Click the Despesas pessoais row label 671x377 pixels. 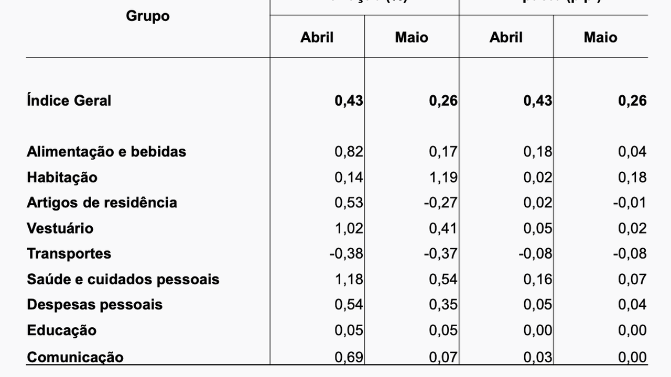[x=94, y=305]
